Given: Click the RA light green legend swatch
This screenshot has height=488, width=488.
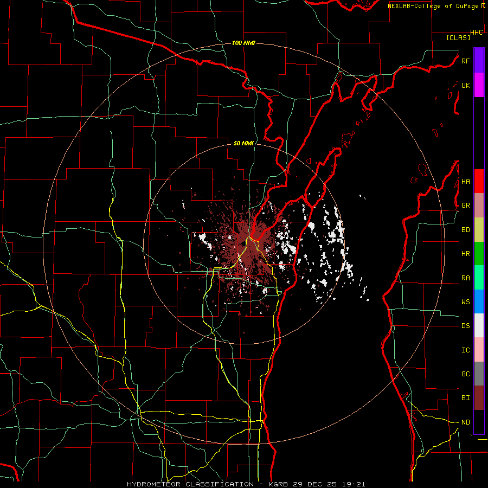Looking at the screenshot, I should 479,278.
